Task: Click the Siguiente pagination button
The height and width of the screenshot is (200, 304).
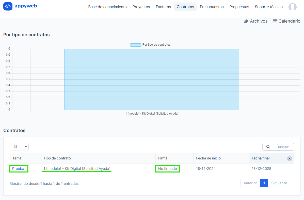Action: [279, 183]
